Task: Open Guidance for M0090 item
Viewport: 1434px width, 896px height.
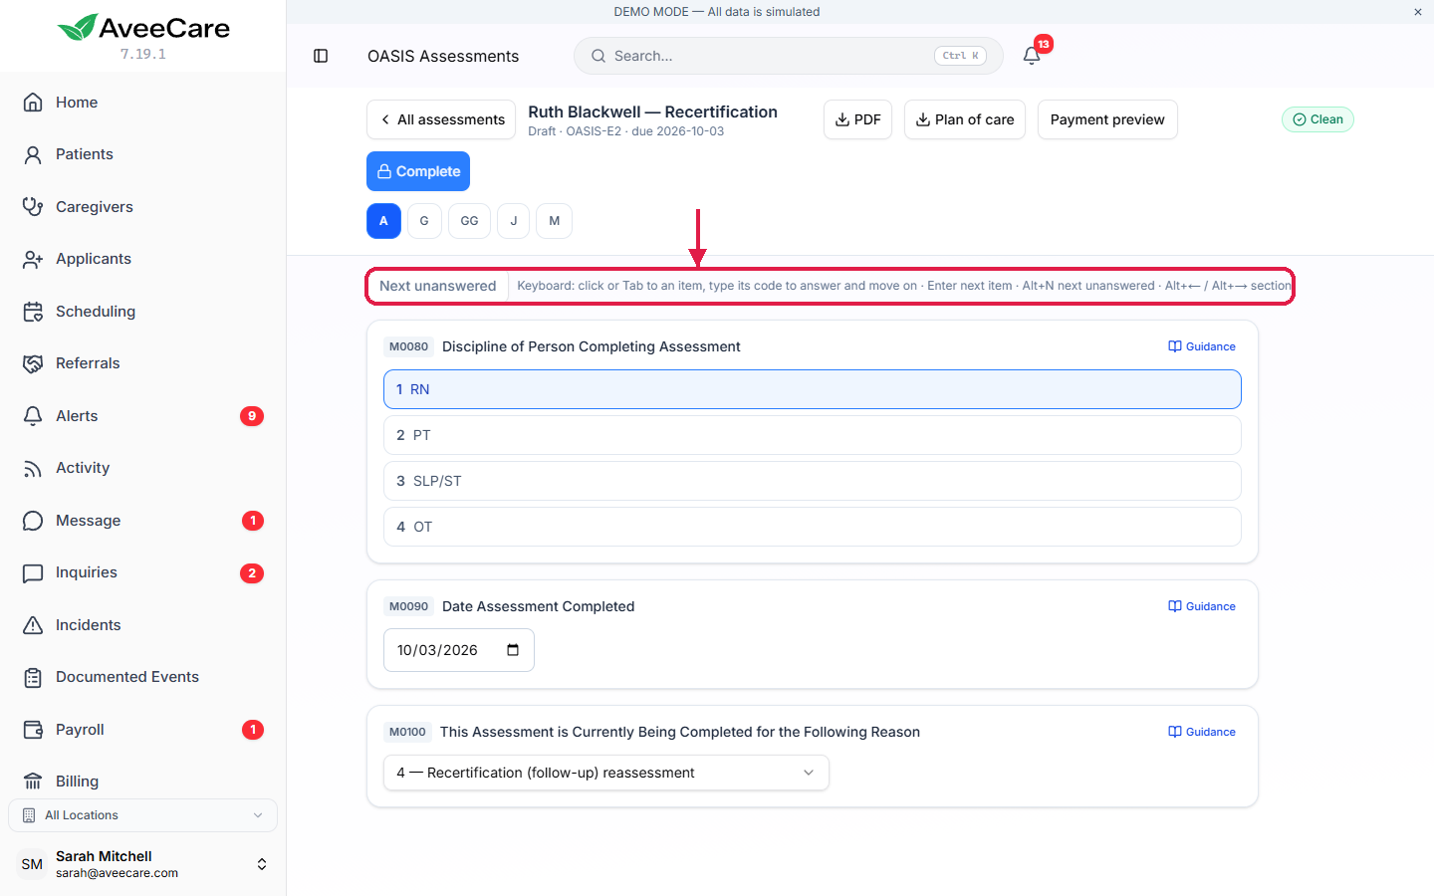Action: coord(1202,606)
